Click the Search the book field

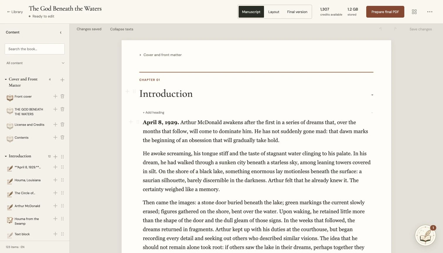(35, 49)
